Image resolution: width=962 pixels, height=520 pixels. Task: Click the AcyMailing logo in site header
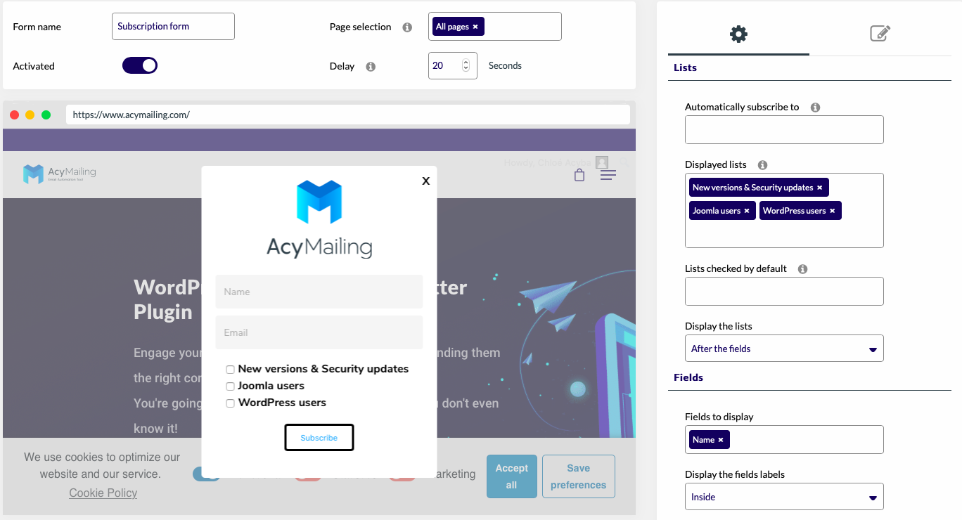60,174
